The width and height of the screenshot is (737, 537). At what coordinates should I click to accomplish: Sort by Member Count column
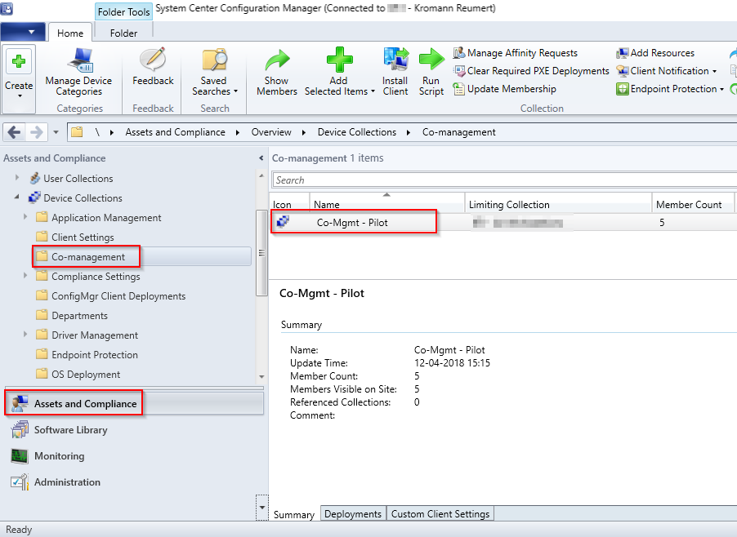click(693, 204)
